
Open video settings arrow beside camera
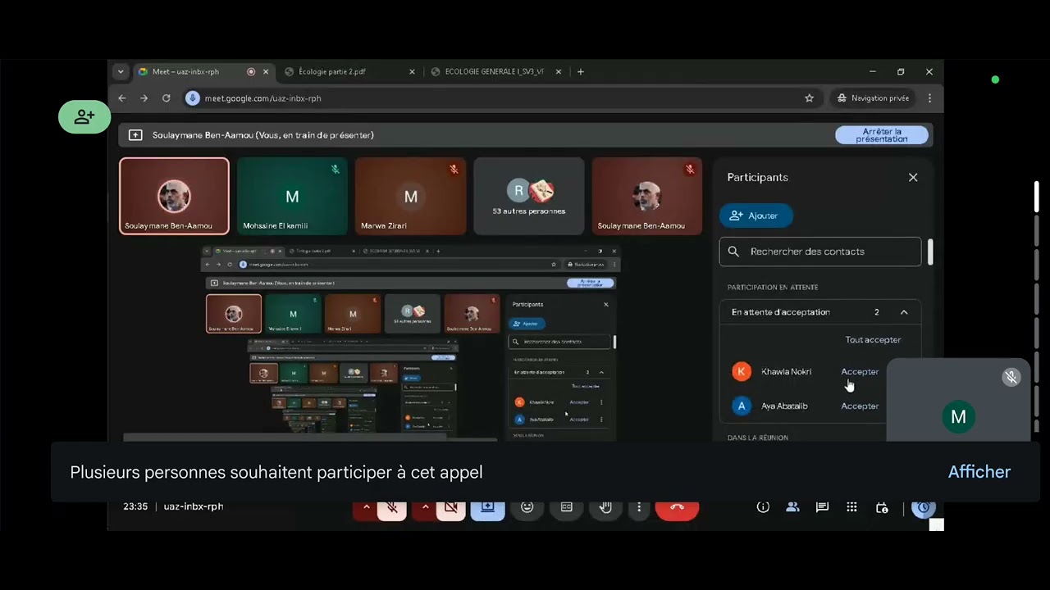424,507
